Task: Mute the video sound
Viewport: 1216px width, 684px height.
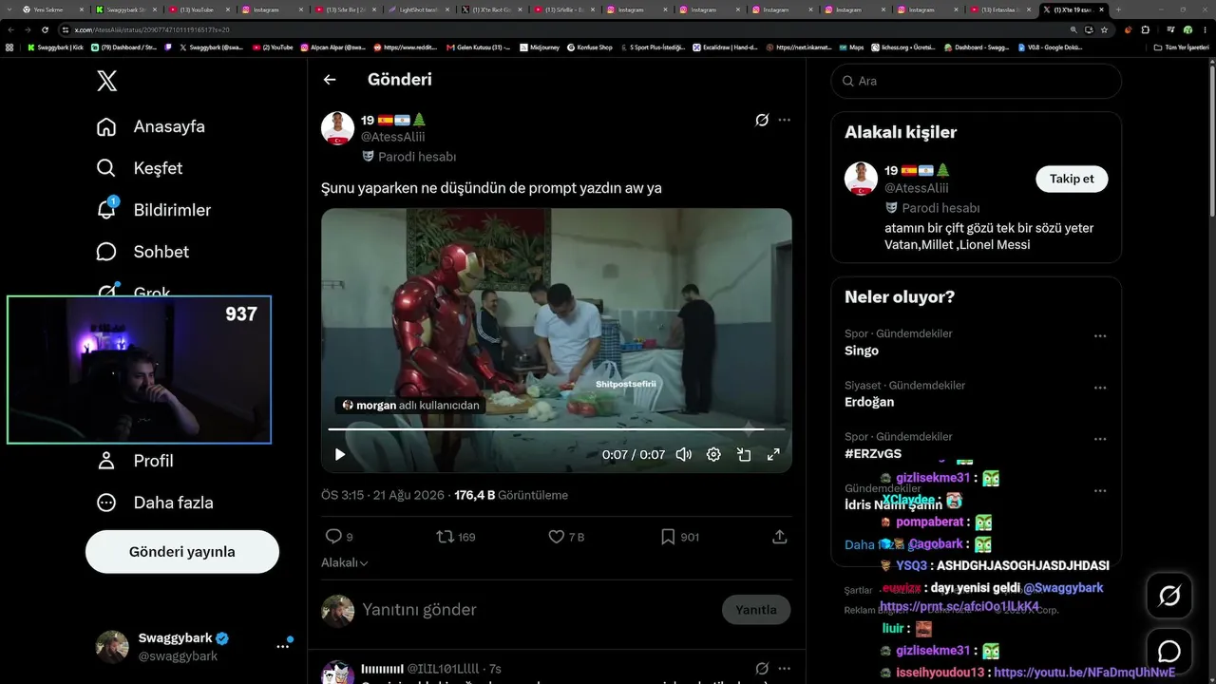Action: pos(683,454)
